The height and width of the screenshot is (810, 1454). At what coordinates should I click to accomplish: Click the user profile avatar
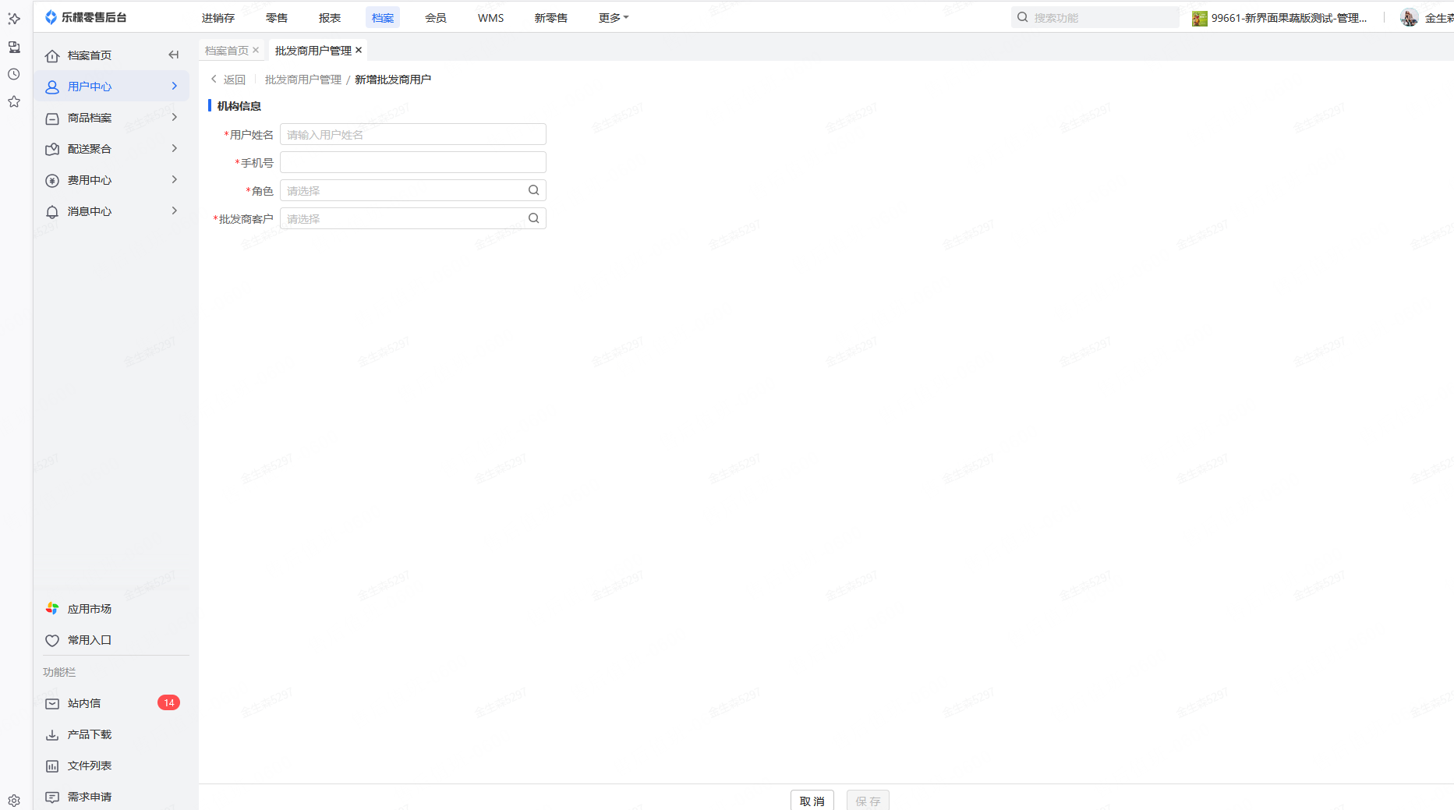pos(1410,17)
